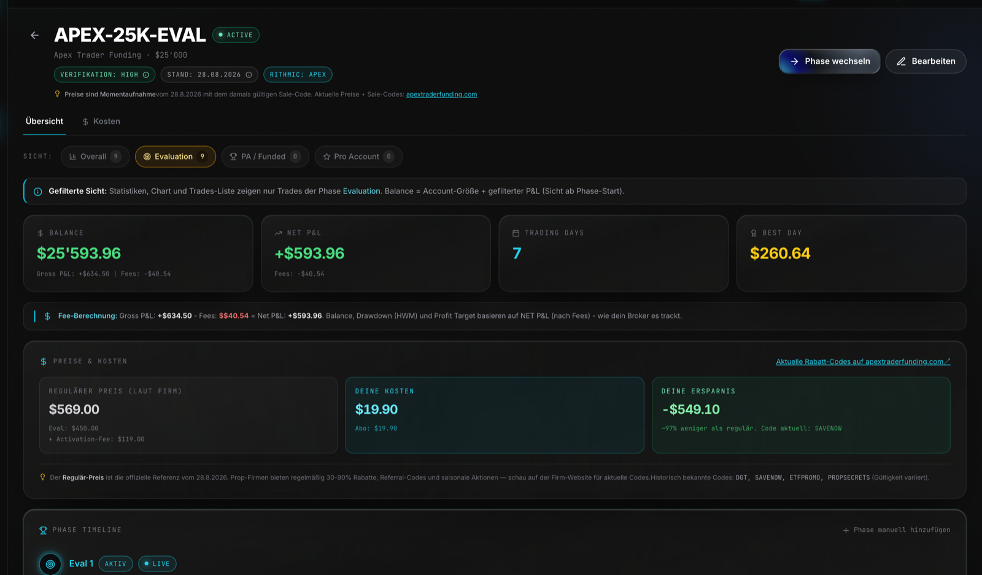Switch to the Kosten tab
Viewport: 982px width, 575px height.
(x=101, y=122)
